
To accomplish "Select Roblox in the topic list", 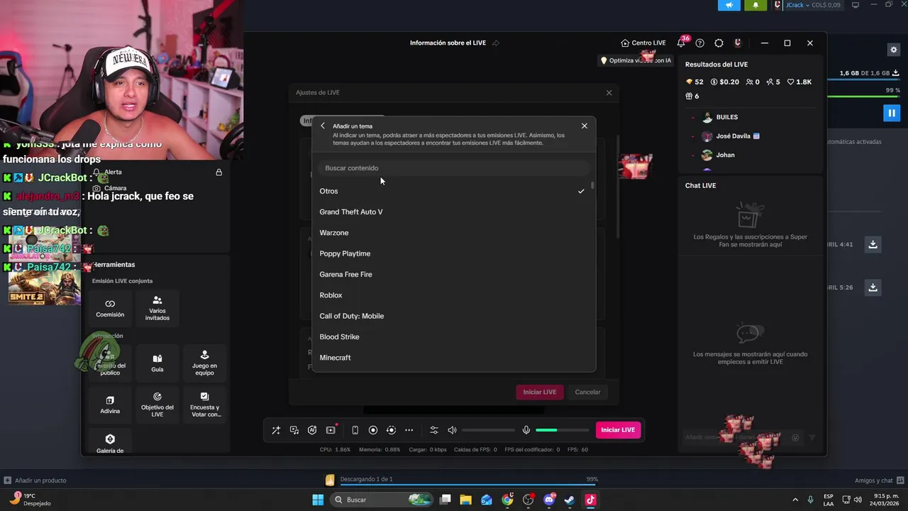I will click(x=453, y=295).
